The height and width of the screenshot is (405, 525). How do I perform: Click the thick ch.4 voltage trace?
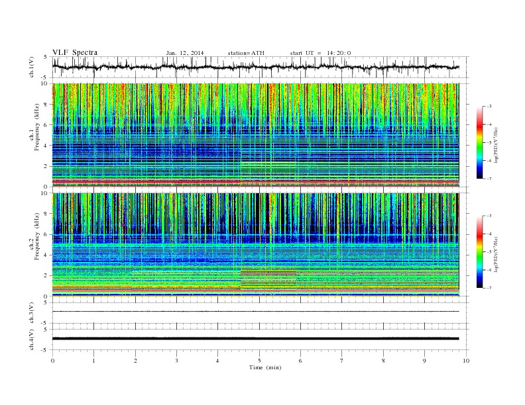tap(255, 339)
